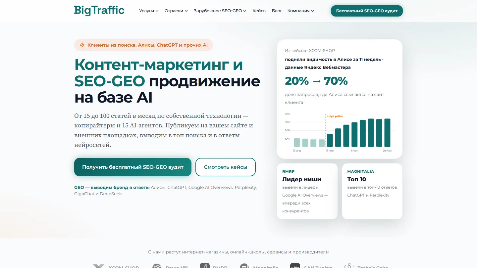477x268 pixels.
Task: Click the Смотреть кейсы button
Action: pos(226,167)
